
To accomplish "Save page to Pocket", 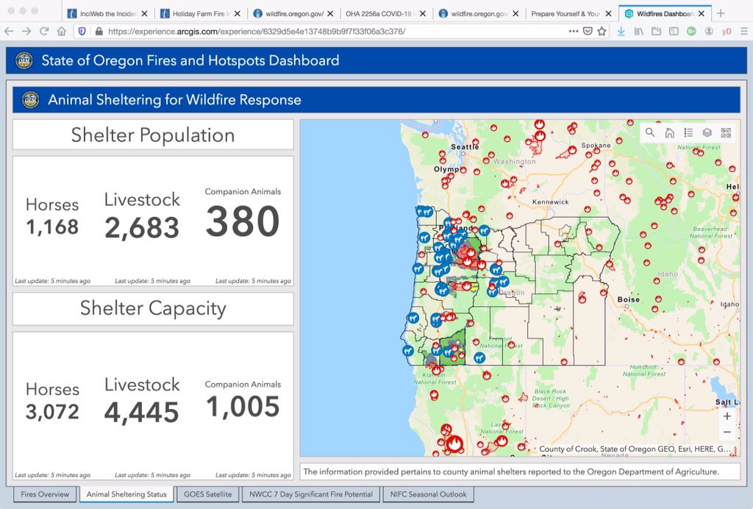I will pos(588,31).
